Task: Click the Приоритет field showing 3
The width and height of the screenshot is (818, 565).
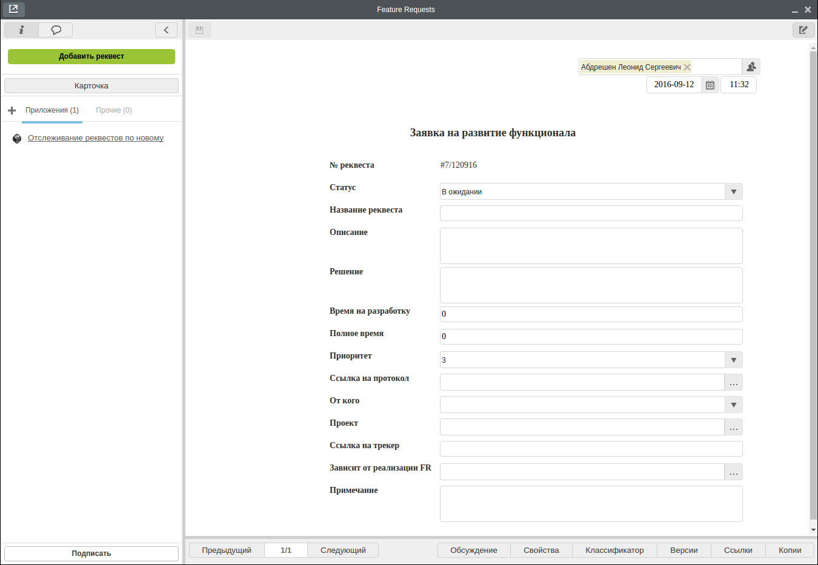Action: [x=582, y=360]
